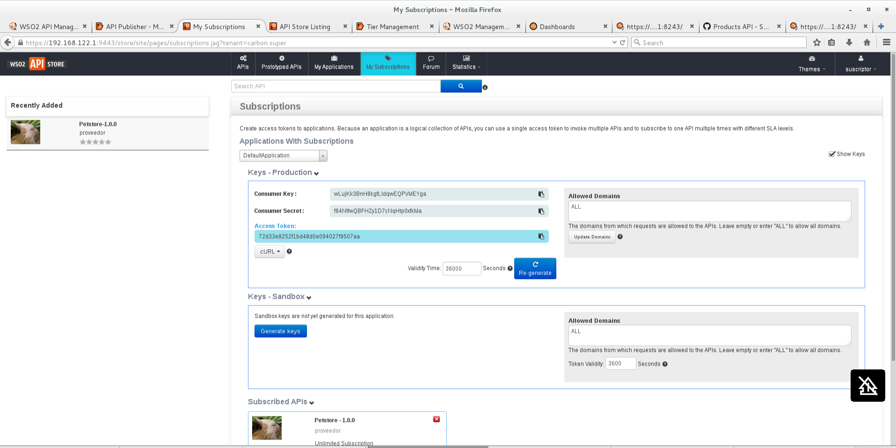
Task: Bookmark this page with star icon
Action: pyautogui.click(x=817, y=43)
